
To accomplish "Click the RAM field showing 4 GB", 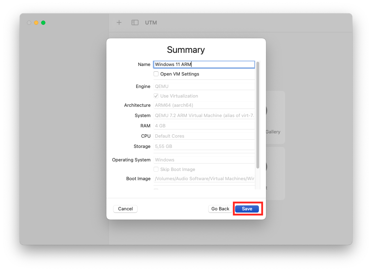I will (204, 126).
